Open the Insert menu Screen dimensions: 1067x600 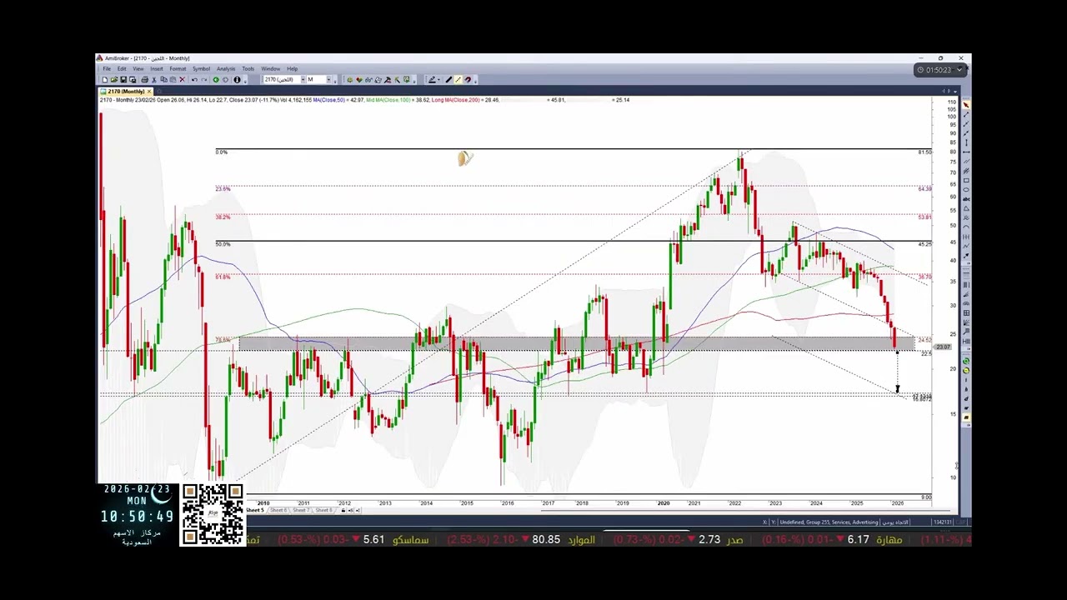157,68
